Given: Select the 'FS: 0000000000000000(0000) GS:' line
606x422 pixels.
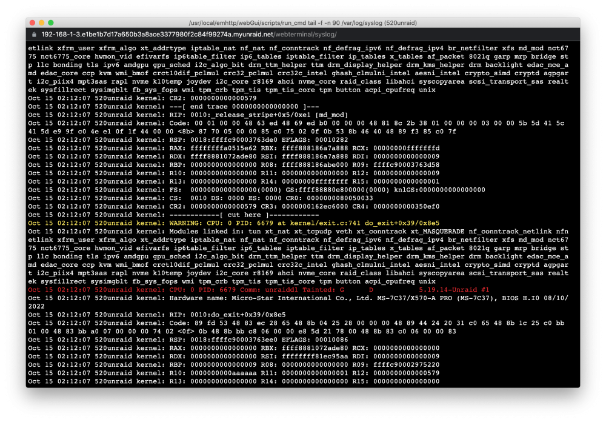Looking at the screenshot, I should [256, 190].
